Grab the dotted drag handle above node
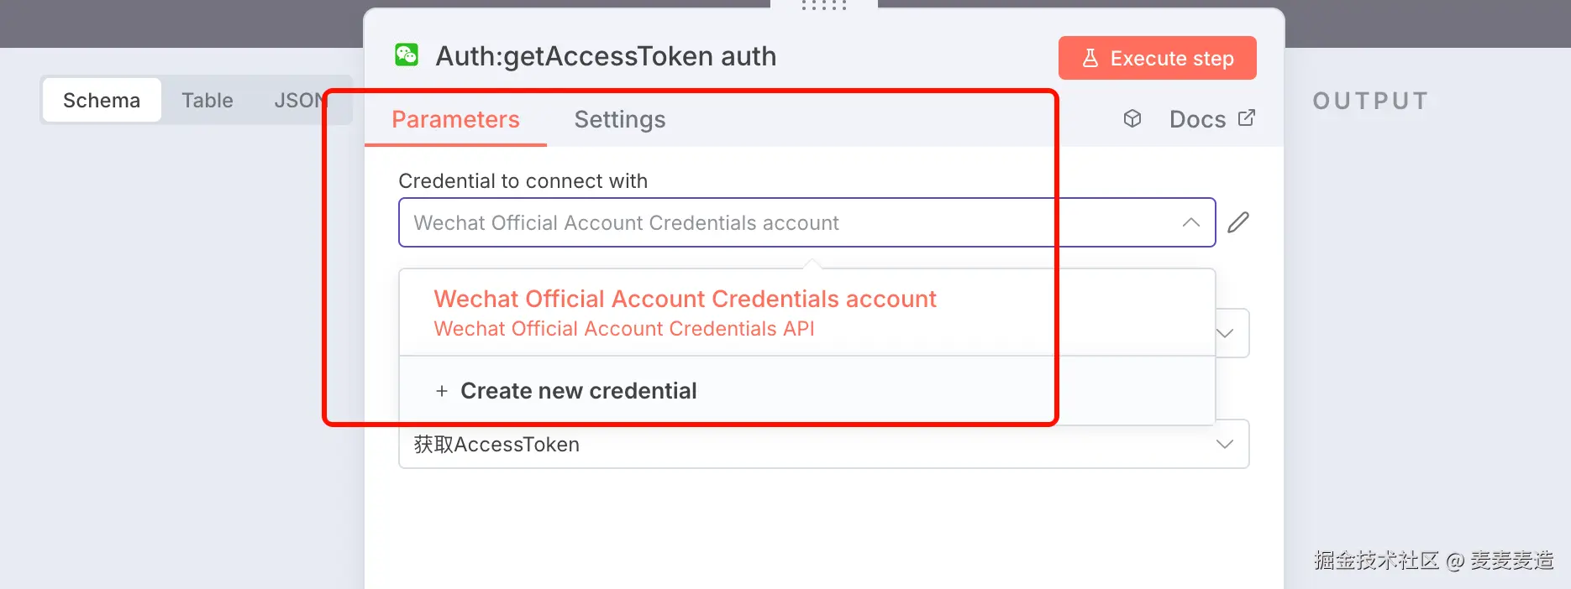Screen dimensions: 1571x589 [x=823, y=5]
